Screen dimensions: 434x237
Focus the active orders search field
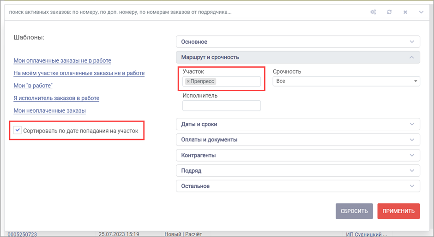click(186, 12)
